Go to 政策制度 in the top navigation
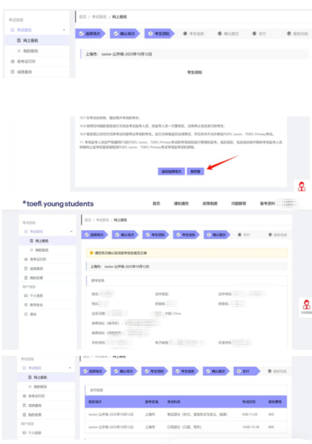The width and height of the screenshot is (312, 444). pos(210,203)
